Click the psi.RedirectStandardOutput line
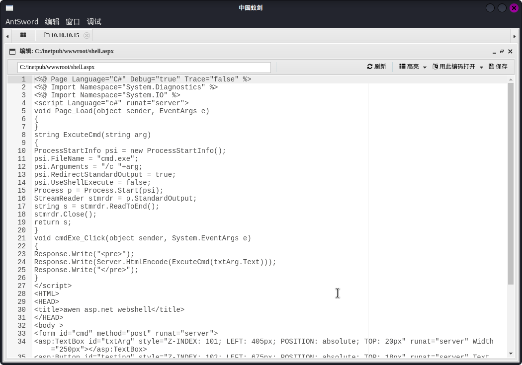Screen dimensions: 522x365 105,174
